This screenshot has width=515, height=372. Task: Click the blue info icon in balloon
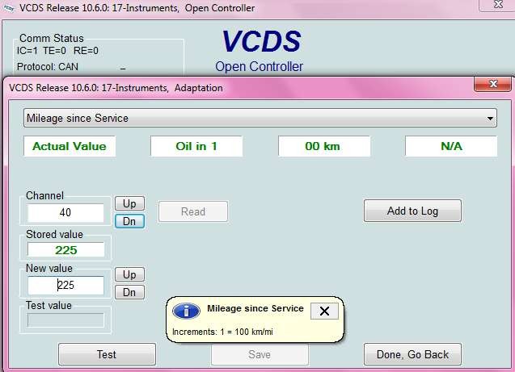pyautogui.click(x=186, y=311)
